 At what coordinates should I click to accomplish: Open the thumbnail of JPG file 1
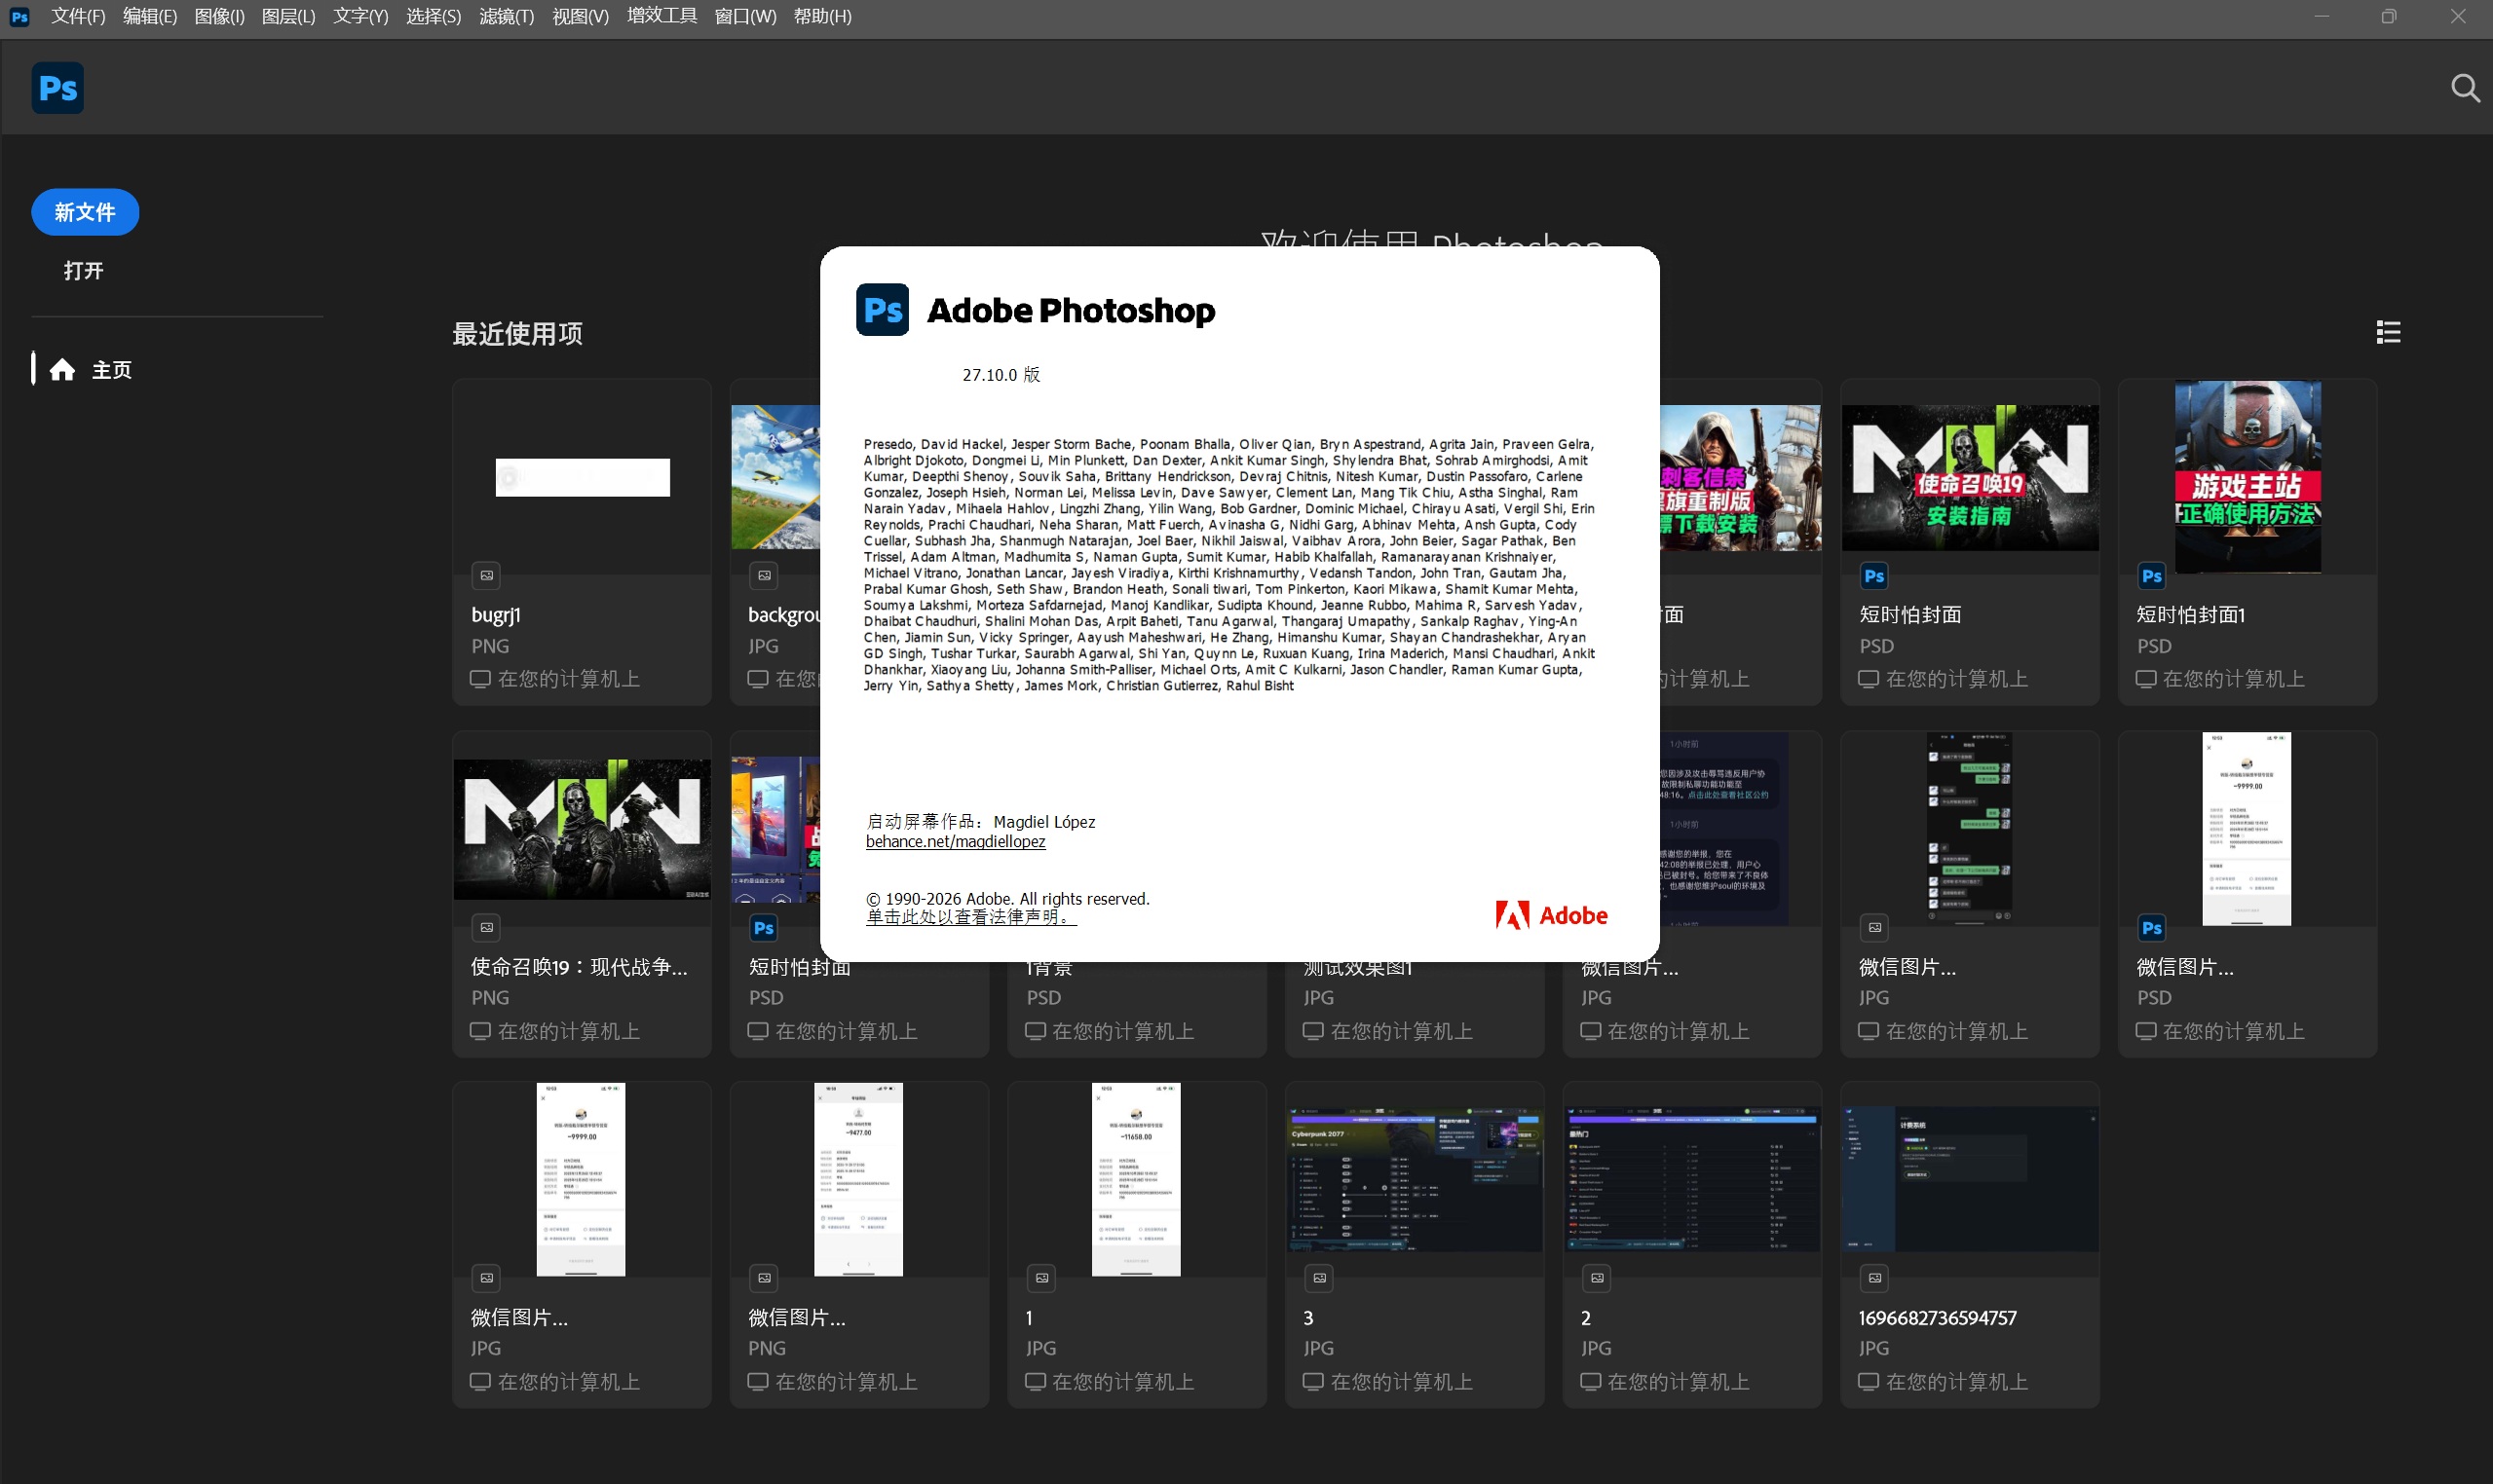1137,1180
